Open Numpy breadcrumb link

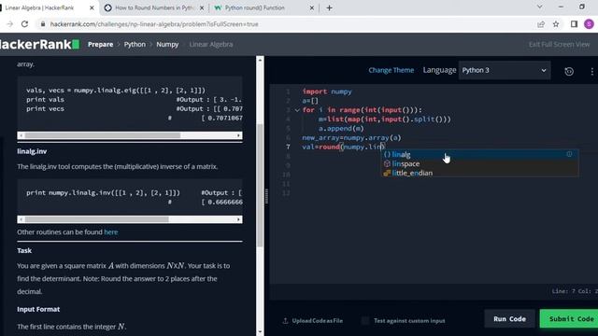167,44
